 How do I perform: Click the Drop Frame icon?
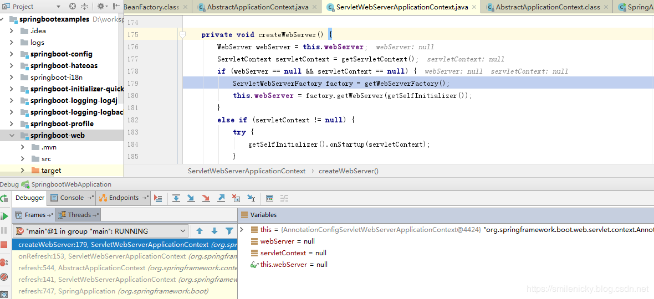pyautogui.click(x=236, y=199)
